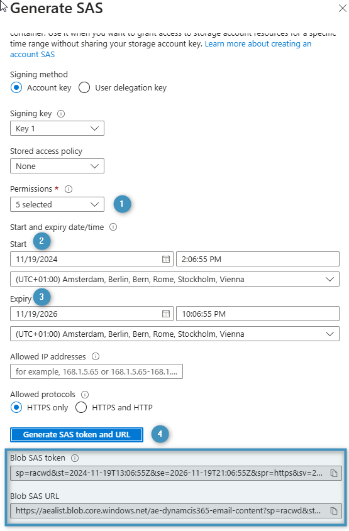Select the User delegation key option
Viewport: 349px width, 531px height.
click(x=84, y=88)
